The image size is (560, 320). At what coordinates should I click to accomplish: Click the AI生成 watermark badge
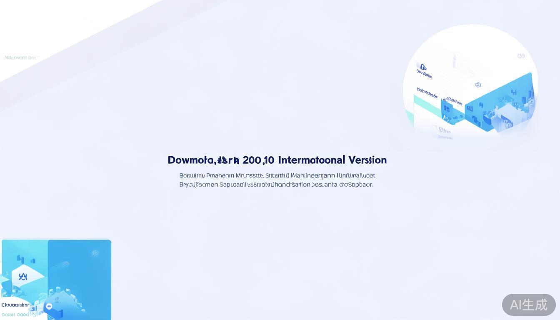click(528, 305)
